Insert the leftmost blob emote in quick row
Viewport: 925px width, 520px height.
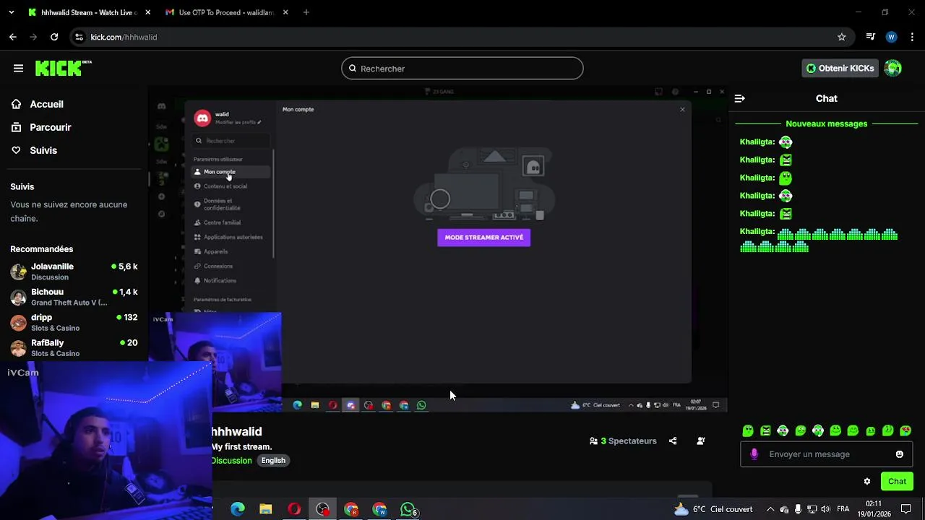[748, 430]
